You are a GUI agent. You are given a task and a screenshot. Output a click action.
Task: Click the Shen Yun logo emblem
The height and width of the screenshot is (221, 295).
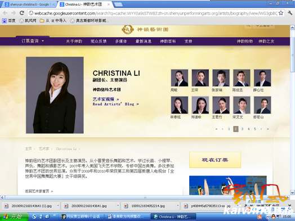[128, 29]
